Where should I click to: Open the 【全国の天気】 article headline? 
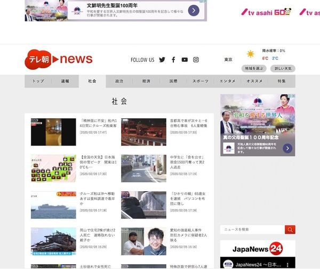pyautogui.click(x=97, y=161)
